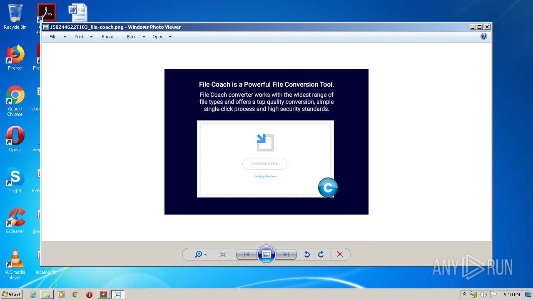This screenshot has width=533, height=300.
Task: Launch Skype desktop shortcut
Action: click(15, 180)
